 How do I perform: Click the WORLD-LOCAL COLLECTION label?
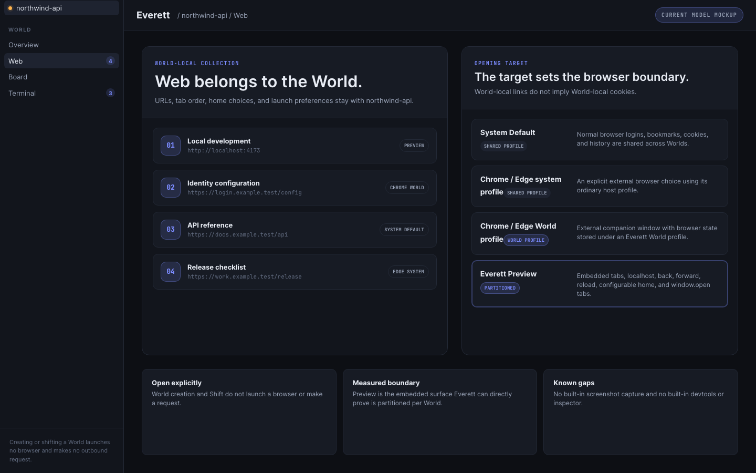pyautogui.click(x=197, y=63)
